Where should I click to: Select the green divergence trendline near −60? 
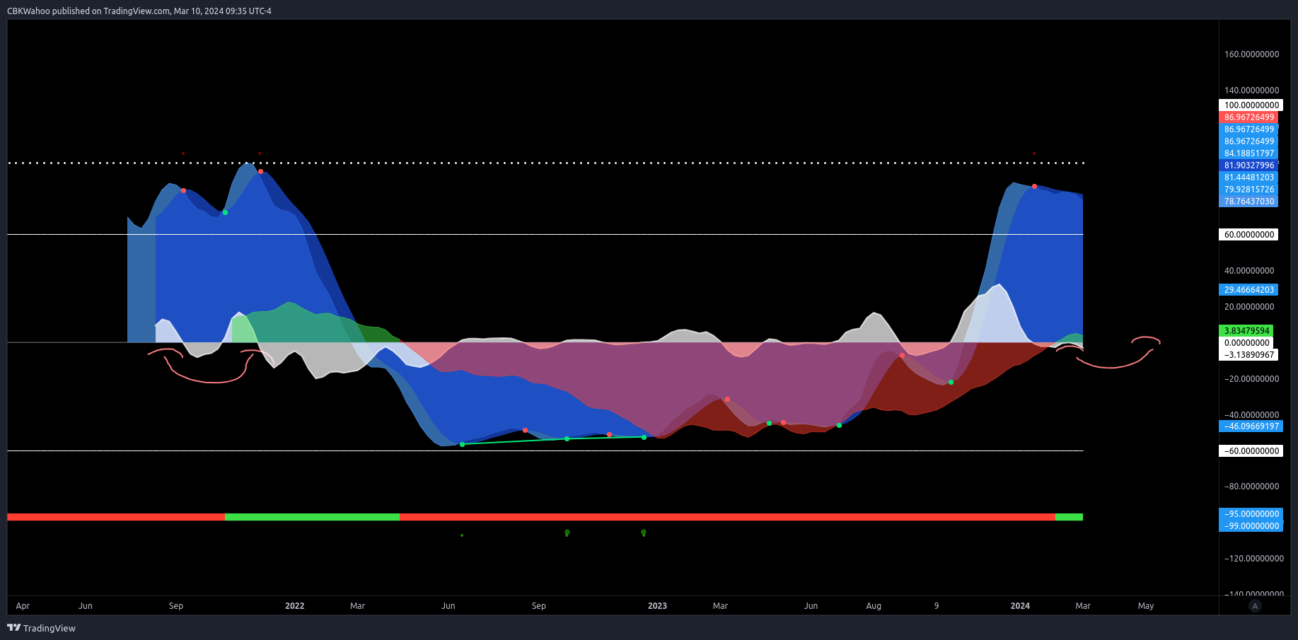click(553, 441)
